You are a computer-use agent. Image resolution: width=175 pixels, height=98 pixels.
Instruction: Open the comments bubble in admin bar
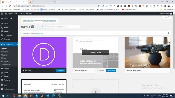point(22,14)
